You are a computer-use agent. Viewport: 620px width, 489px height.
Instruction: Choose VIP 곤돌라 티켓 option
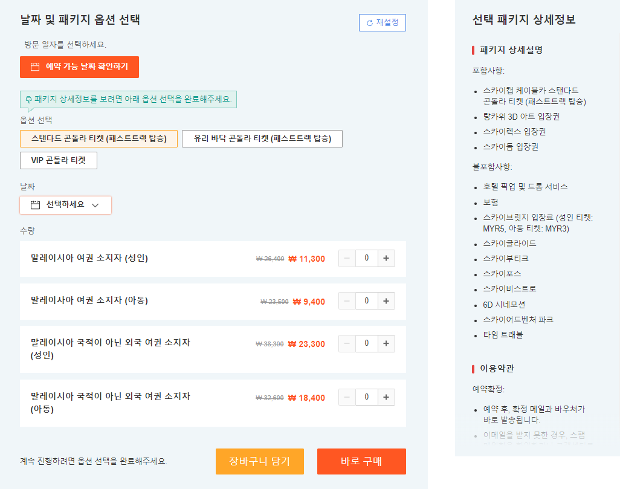[59, 160]
